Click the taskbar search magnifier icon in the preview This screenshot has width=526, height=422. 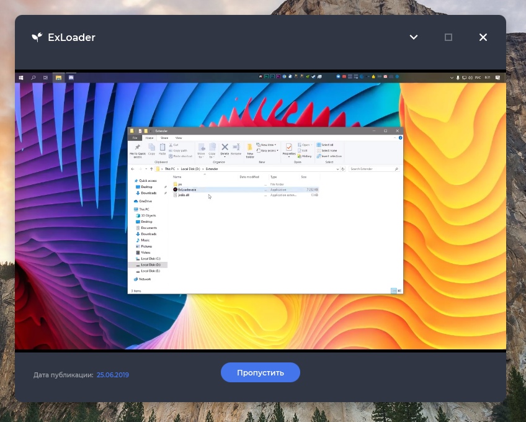[x=33, y=78]
